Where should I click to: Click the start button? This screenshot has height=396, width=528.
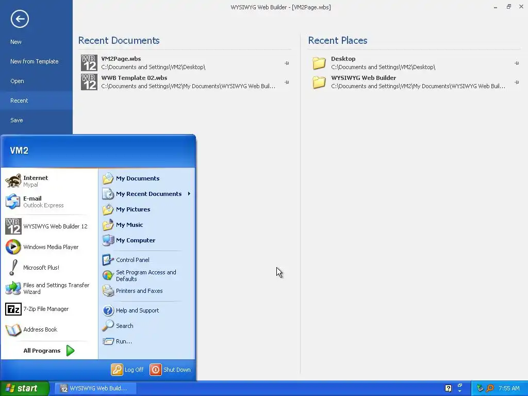[25, 388]
